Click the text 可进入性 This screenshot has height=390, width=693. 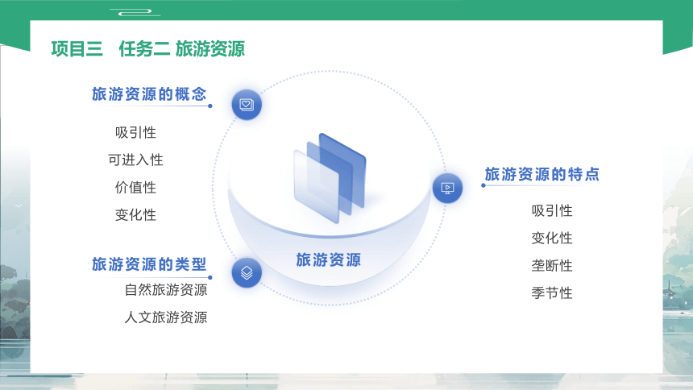pyautogui.click(x=135, y=160)
